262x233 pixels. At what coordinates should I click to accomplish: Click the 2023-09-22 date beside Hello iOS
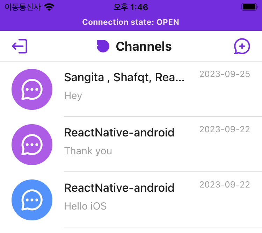225,184
